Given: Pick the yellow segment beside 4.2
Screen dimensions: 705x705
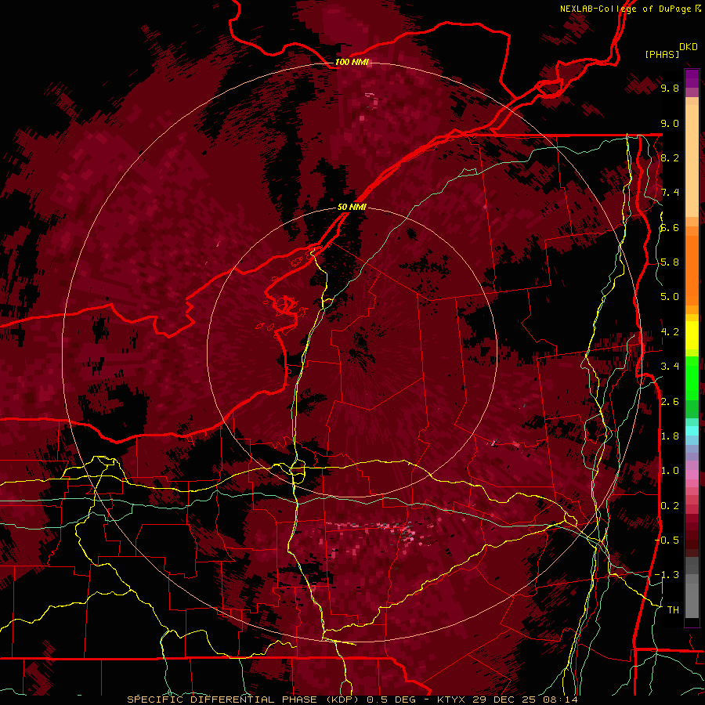Looking at the screenshot, I should (x=692, y=335).
